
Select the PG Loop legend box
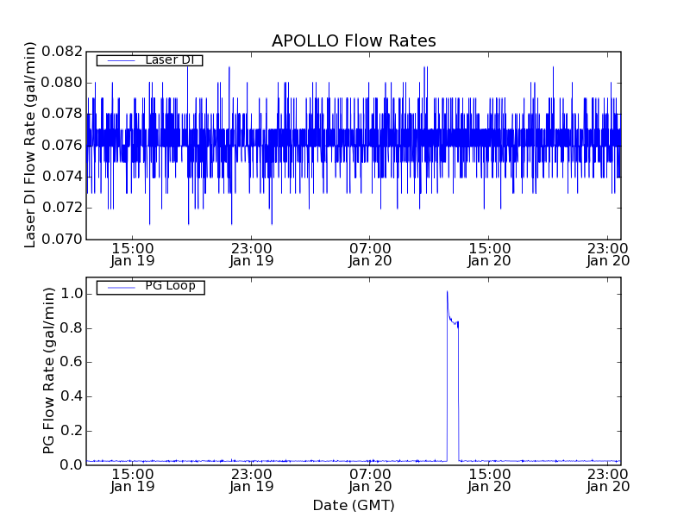tap(150, 287)
